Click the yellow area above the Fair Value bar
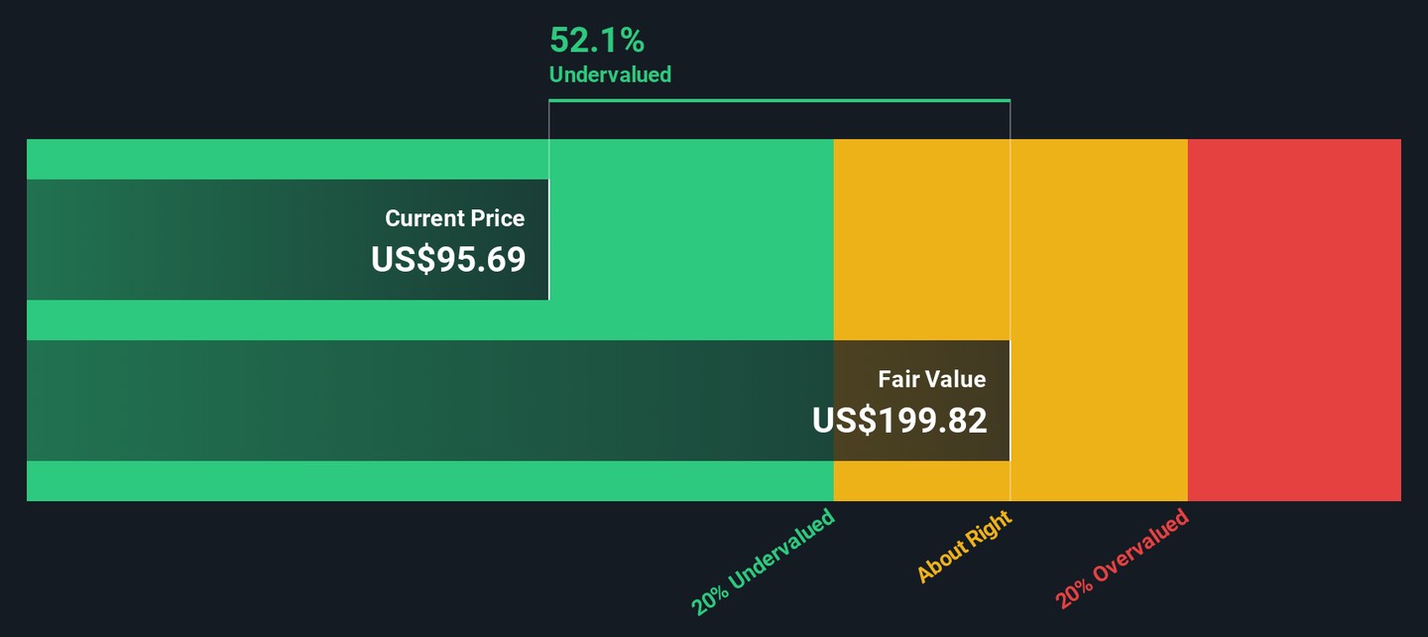This screenshot has width=1428, height=637. 920,238
